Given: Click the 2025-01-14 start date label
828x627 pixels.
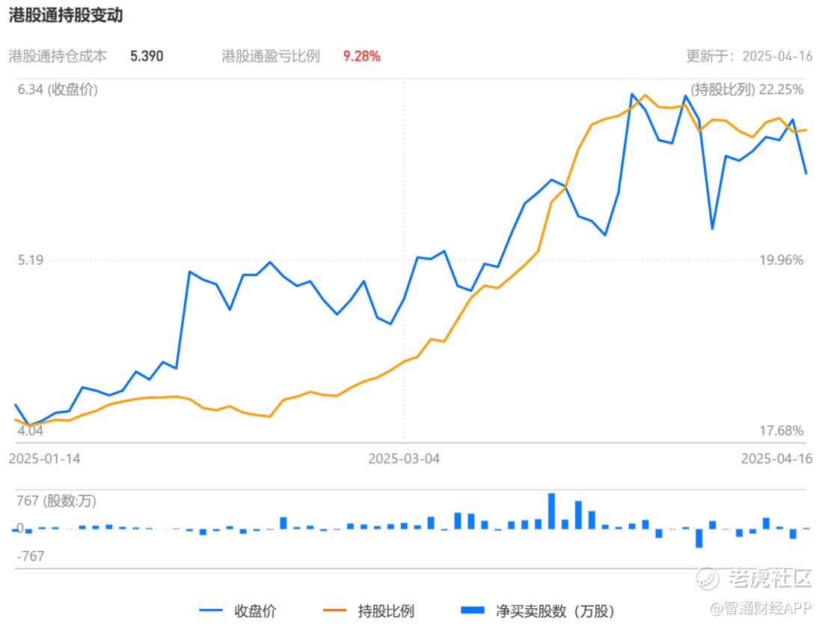Looking at the screenshot, I should tap(45, 459).
